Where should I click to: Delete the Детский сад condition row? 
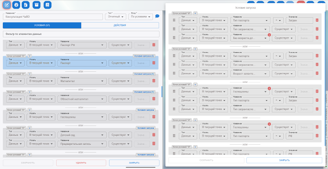pyautogui.click(x=154, y=135)
